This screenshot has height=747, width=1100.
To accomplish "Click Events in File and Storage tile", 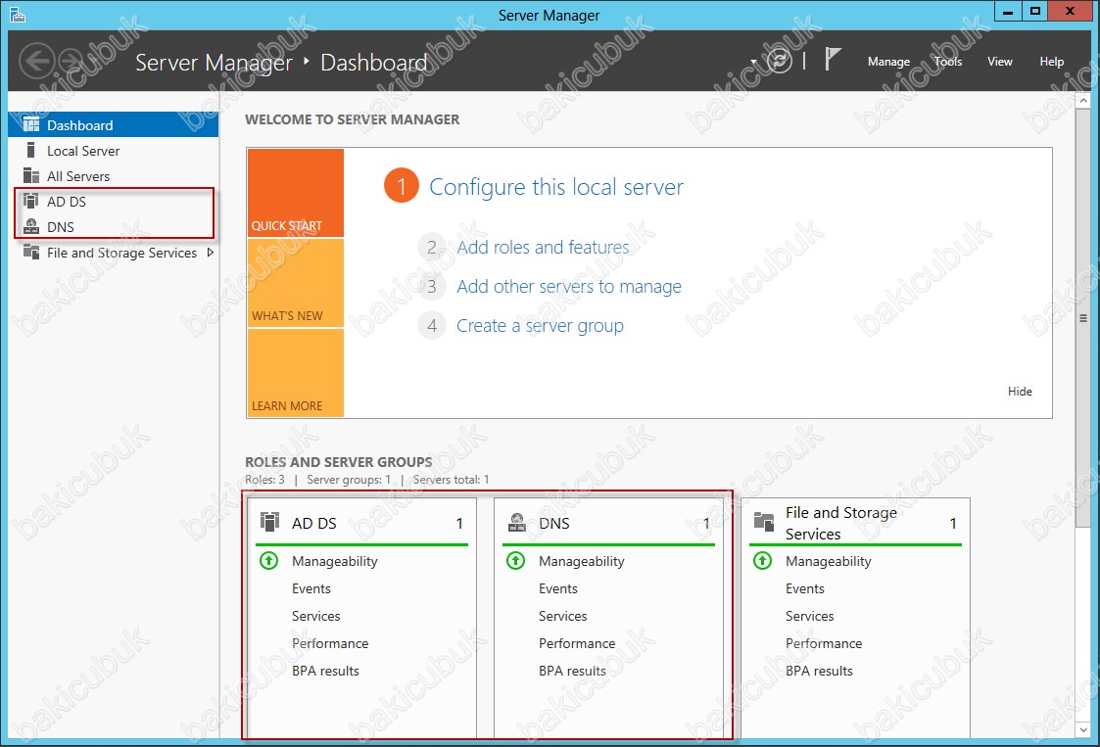I will pos(804,588).
